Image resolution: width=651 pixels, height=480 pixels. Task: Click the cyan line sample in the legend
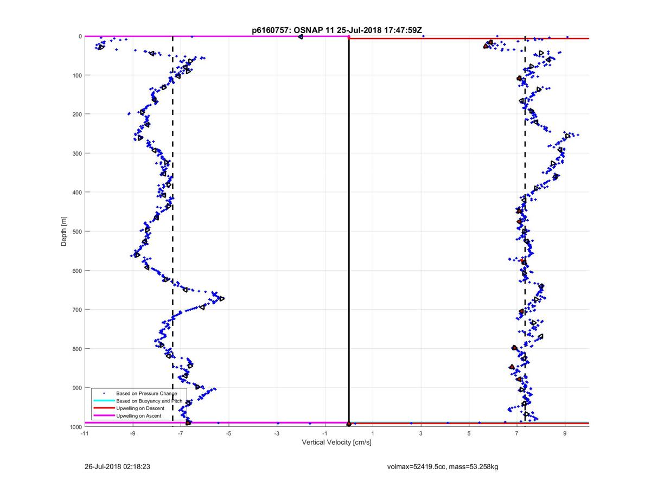pos(104,400)
